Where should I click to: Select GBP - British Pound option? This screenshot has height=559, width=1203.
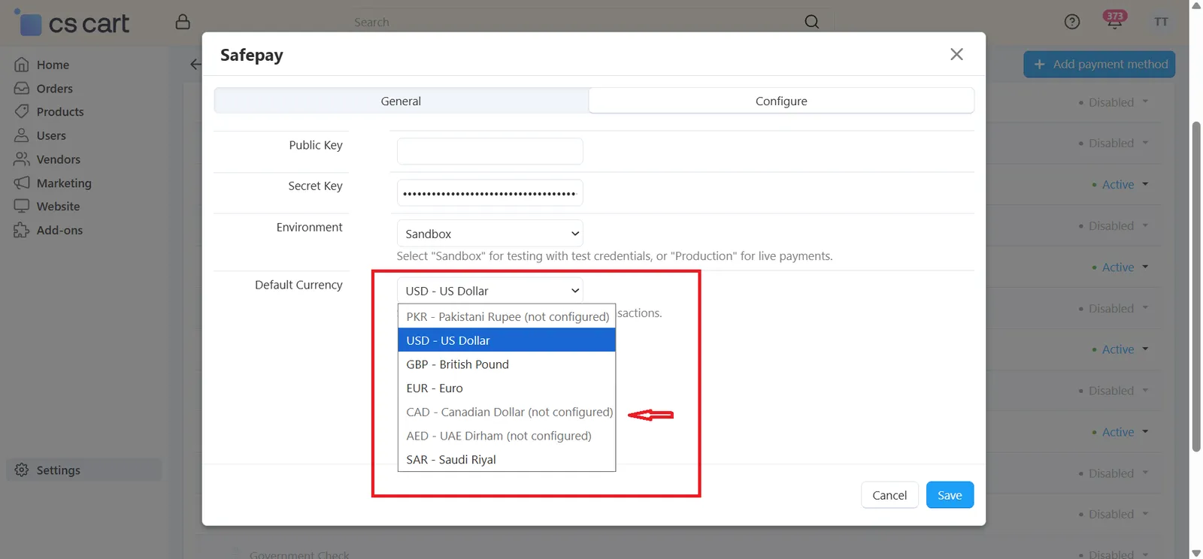pyautogui.click(x=507, y=364)
